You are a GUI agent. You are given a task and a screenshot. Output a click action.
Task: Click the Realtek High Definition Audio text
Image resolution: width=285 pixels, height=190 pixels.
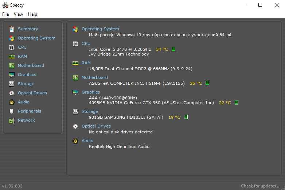click(119, 147)
